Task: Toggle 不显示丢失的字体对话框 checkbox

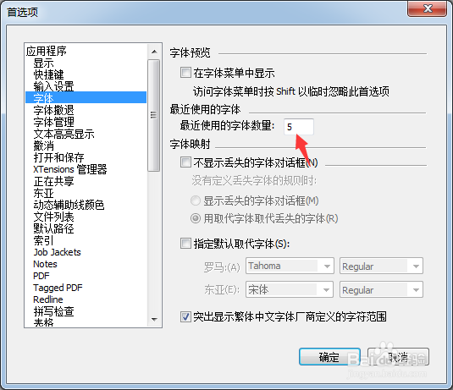Action: pos(185,162)
